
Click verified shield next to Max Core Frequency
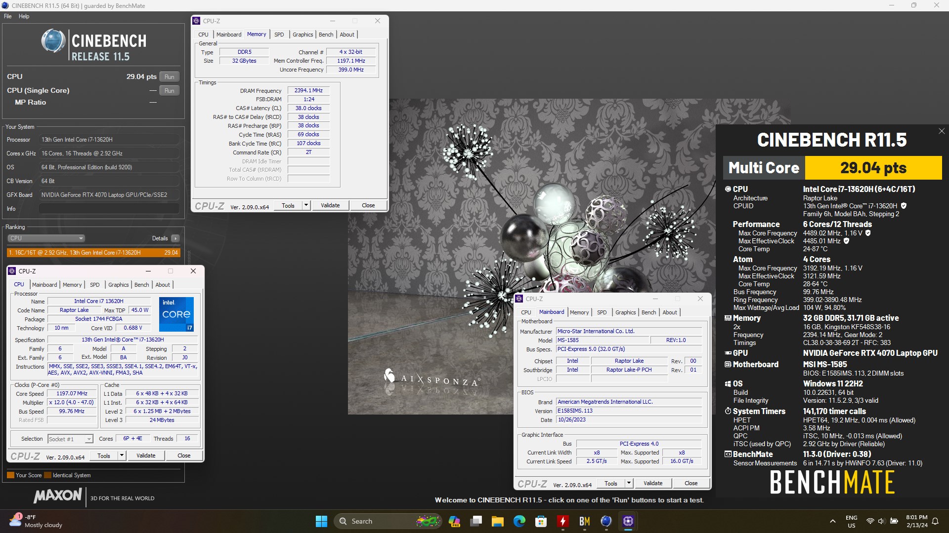[868, 233]
